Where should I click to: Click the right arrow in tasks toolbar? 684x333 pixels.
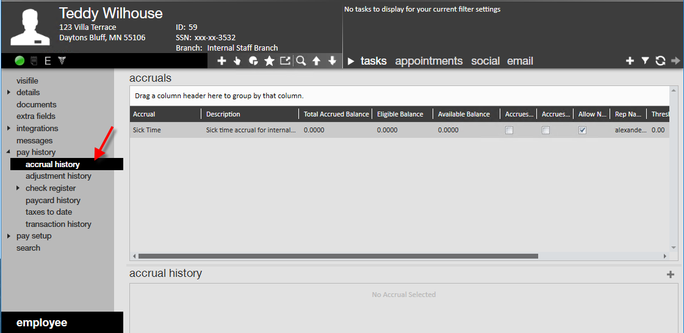pyautogui.click(x=675, y=61)
